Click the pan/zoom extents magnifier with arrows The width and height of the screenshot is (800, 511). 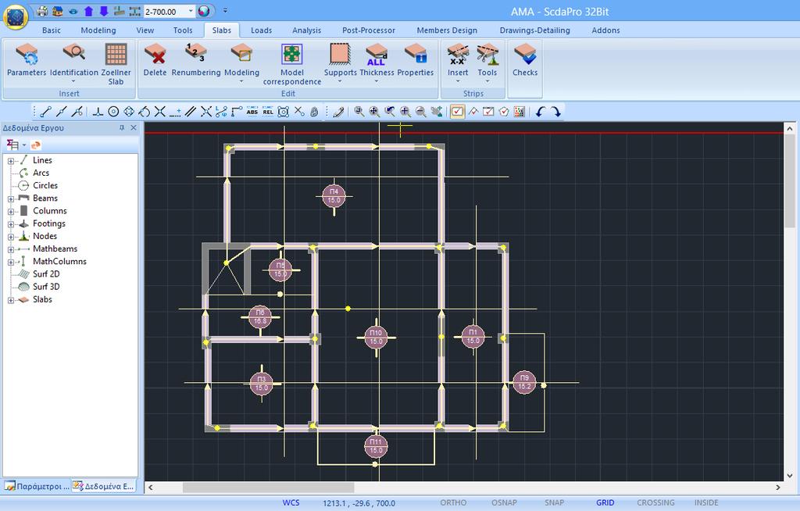point(374,111)
